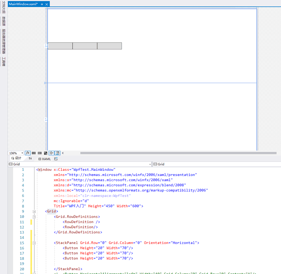Toggle the show grid icon

pyautogui.click(x=34, y=153)
